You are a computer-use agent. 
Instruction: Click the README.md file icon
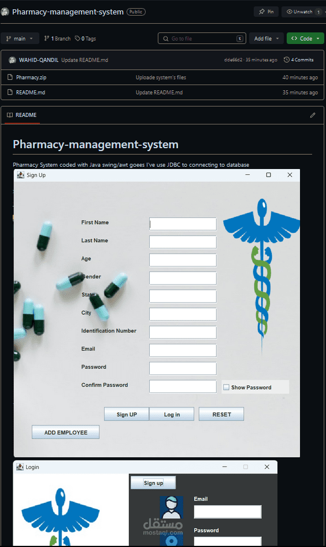pos(10,92)
